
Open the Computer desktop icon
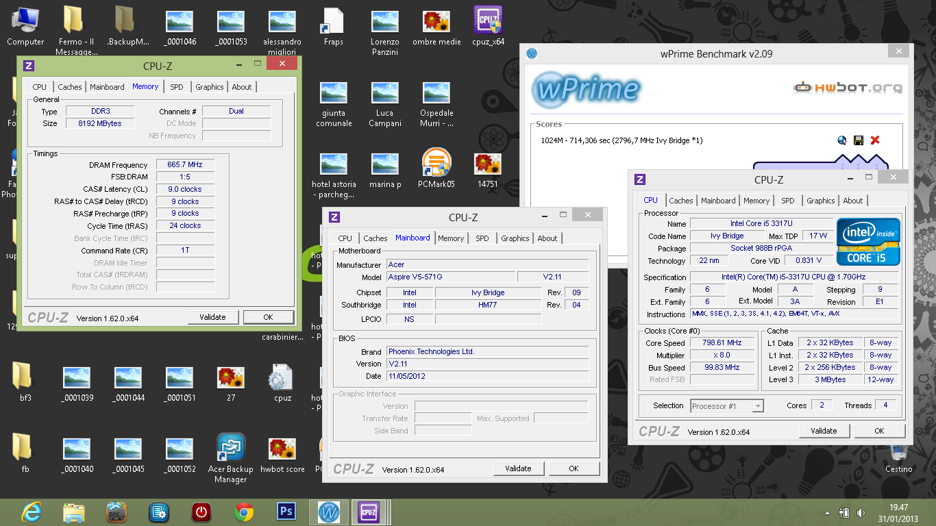tap(25, 26)
